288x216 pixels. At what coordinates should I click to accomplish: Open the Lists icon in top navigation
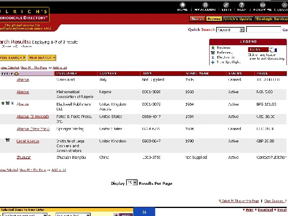coord(226,5)
